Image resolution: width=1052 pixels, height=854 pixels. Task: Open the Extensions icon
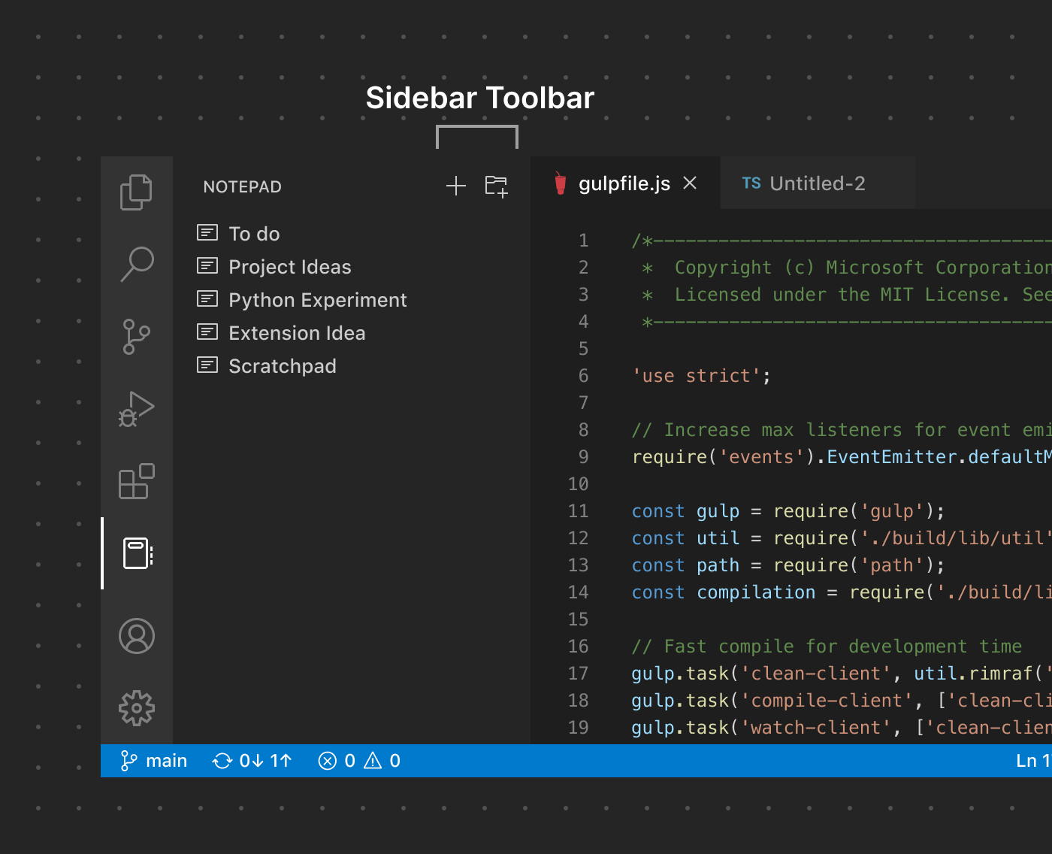[x=136, y=482]
